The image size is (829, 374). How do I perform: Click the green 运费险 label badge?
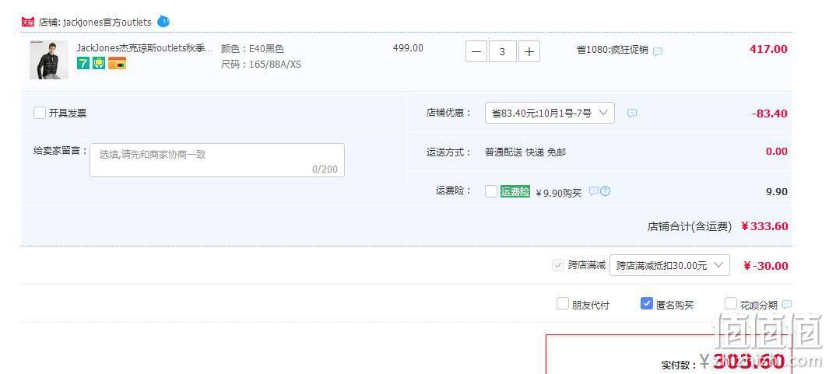coord(515,192)
